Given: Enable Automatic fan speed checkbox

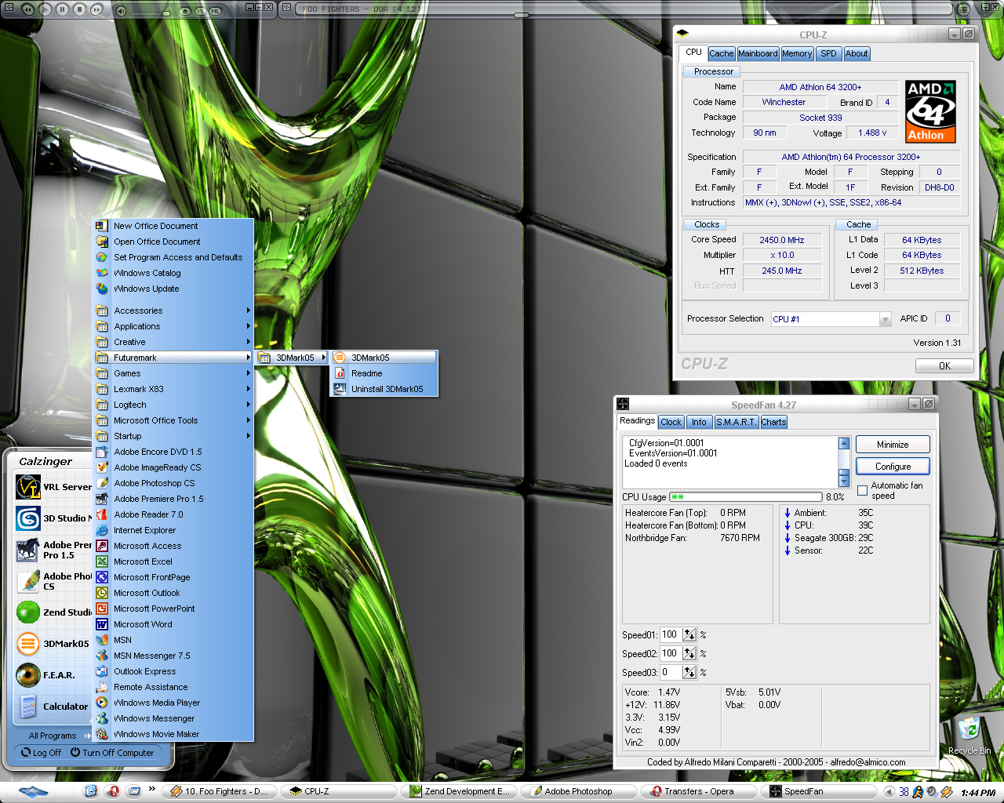Looking at the screenshot, I should pos(863,491).
